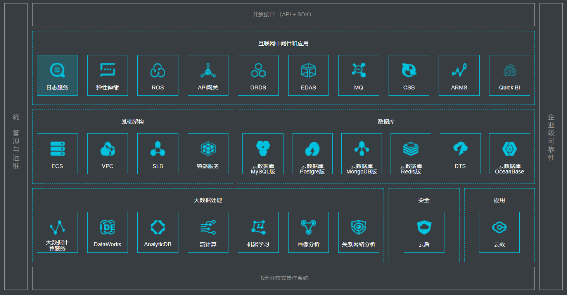Viewport: 567px width, 295px height.
Task: Open the MQ message queue tile
Action: 359,75
